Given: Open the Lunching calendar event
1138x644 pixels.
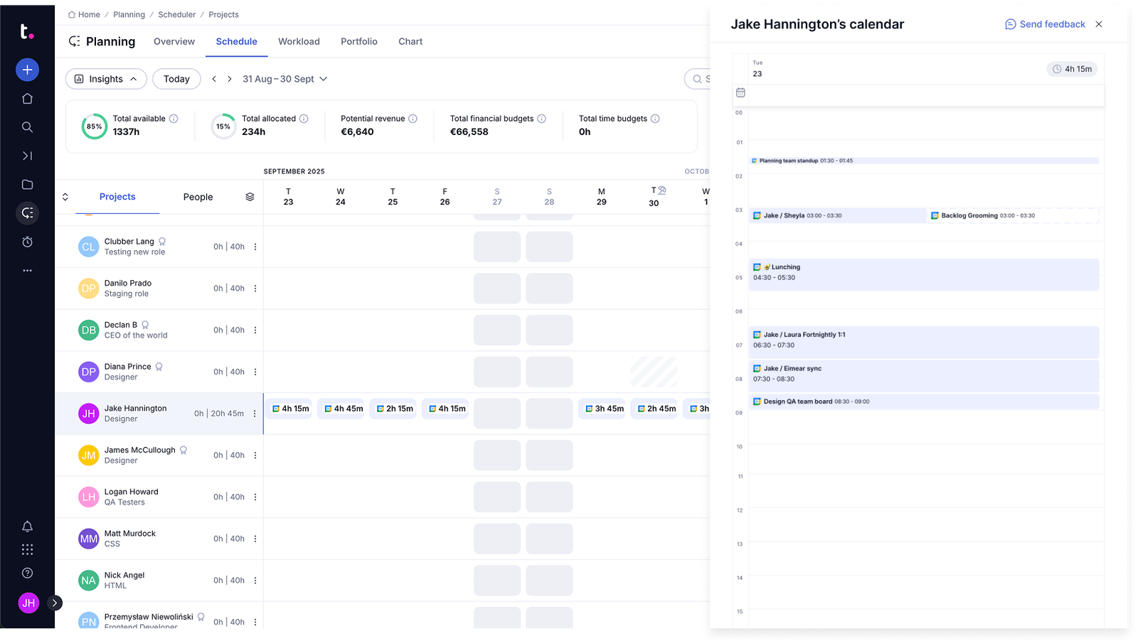Looking at the screenshot, I should 923,273.
